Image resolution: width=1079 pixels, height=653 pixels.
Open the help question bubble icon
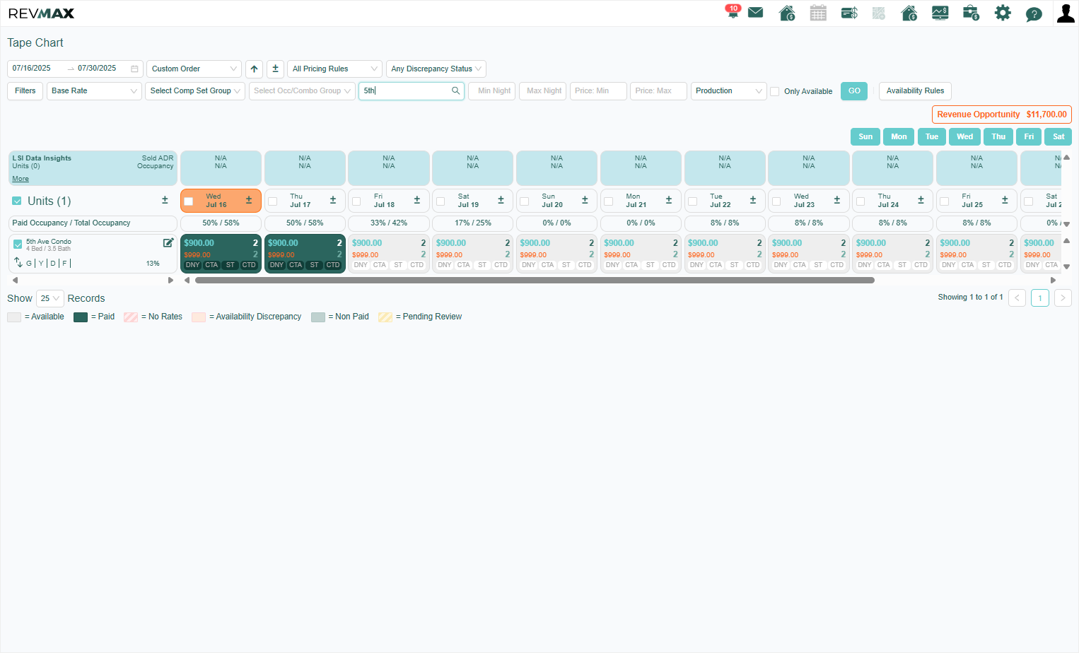[x=1034, y=14]
